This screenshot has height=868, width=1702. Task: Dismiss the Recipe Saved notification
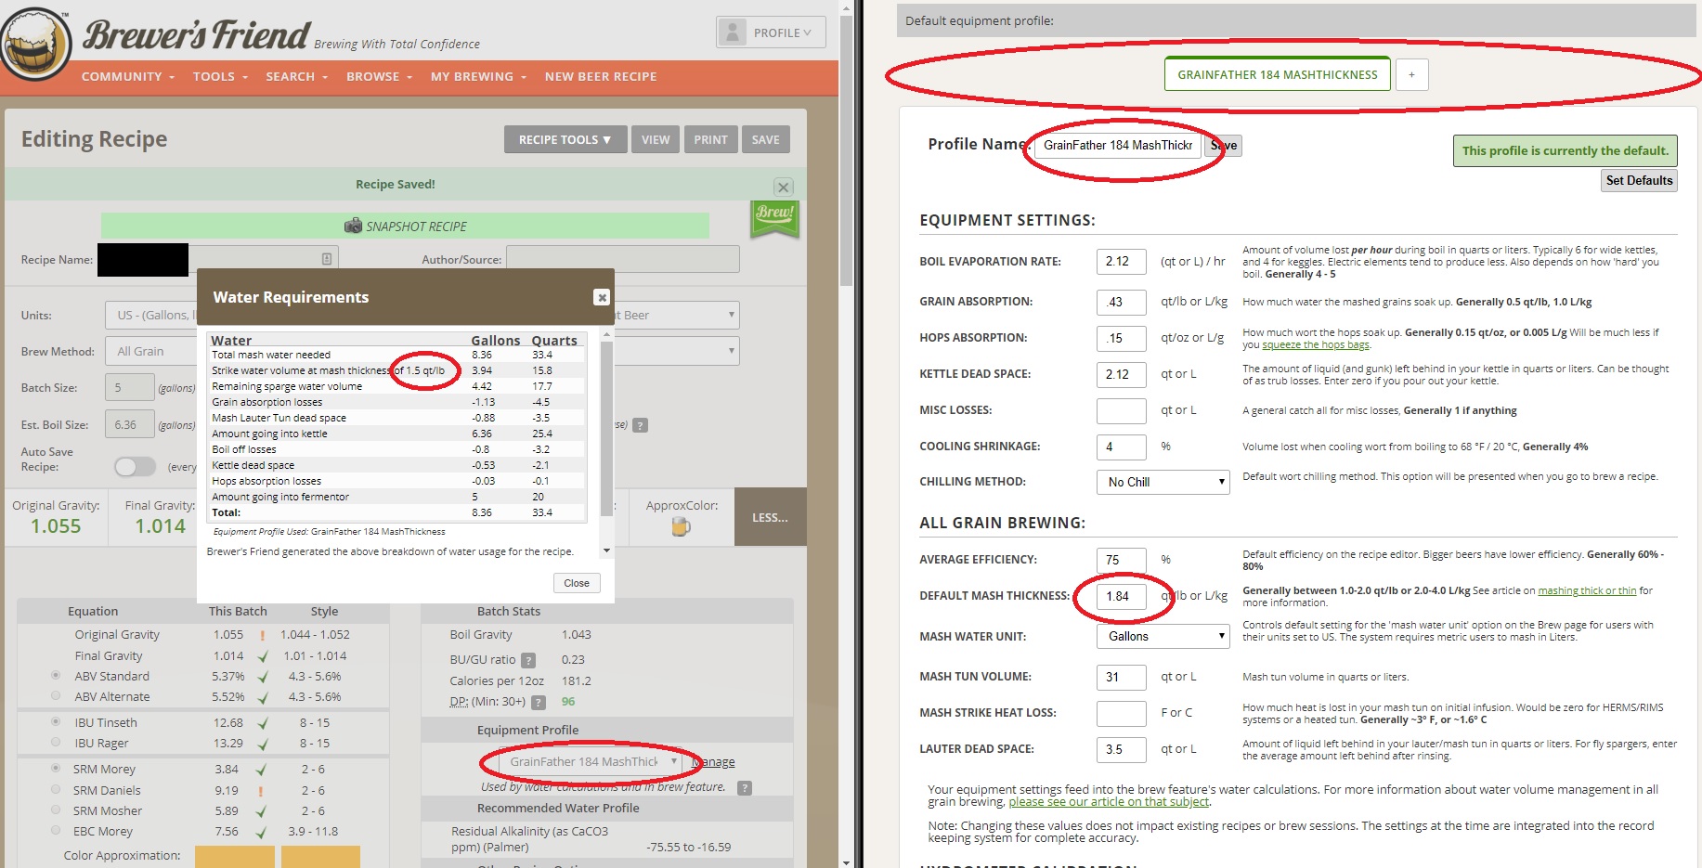pyautogui.click(x=783, y=187)
